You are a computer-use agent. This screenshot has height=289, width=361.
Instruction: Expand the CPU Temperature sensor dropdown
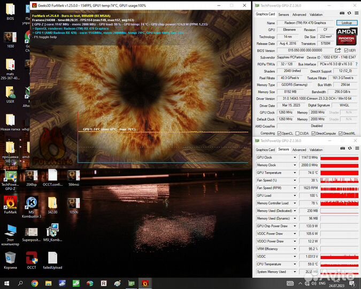[x=295, y=264]
